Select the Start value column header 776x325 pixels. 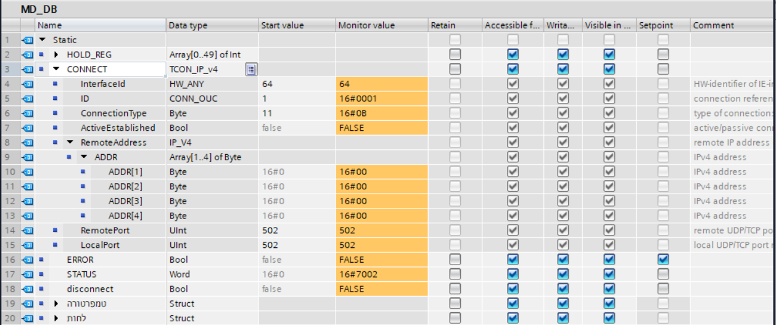[x=283, y=25]
